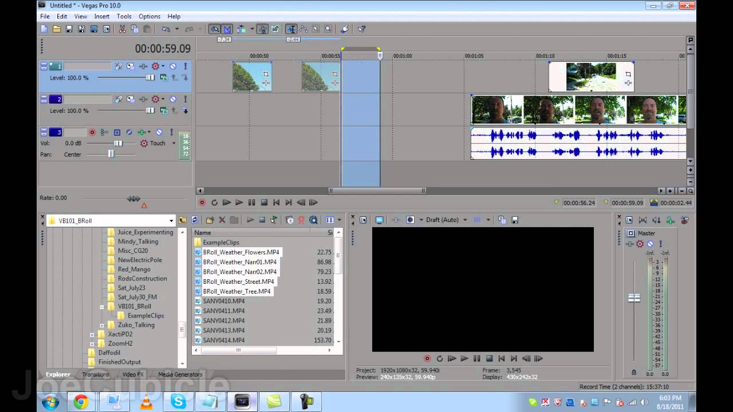Image resolution: width=733 pixels, height=412 pixels.
Task: Play the timeline from start
Action: click(x=227, y=203)
